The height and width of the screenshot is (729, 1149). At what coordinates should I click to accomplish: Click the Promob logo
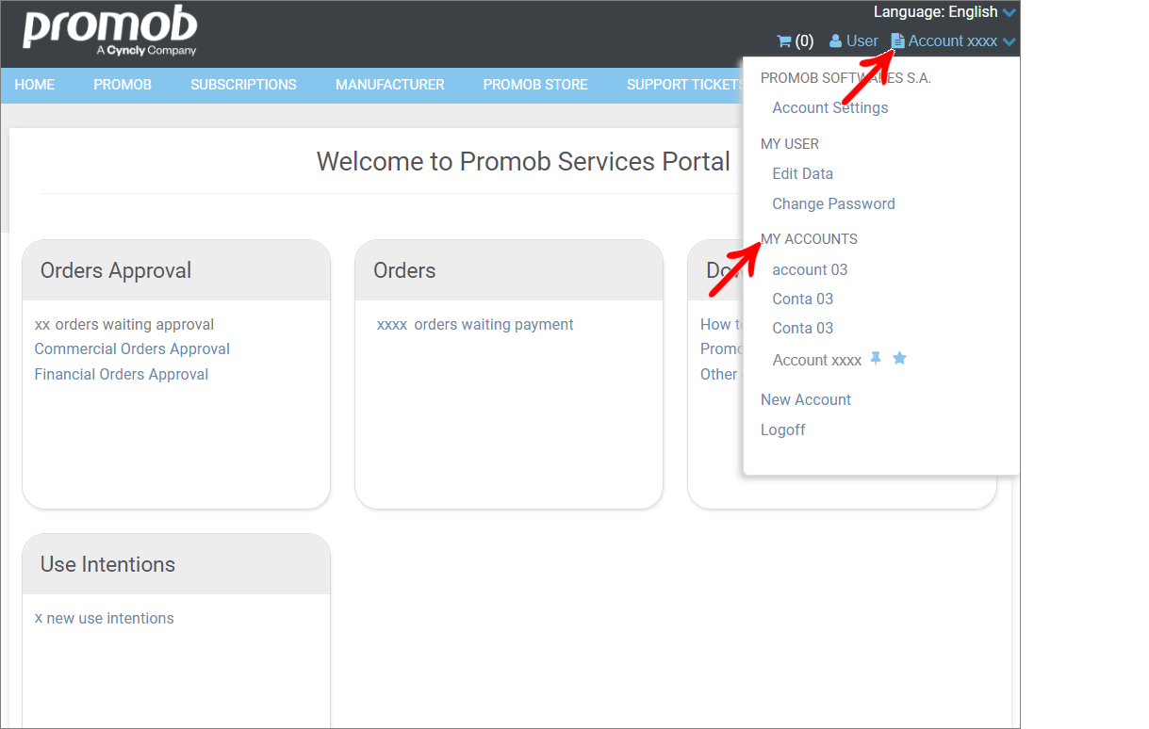tap(109, 31)
